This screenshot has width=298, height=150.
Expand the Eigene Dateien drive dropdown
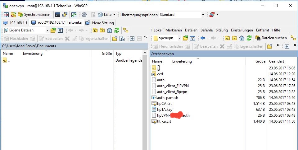coord(47,30)
